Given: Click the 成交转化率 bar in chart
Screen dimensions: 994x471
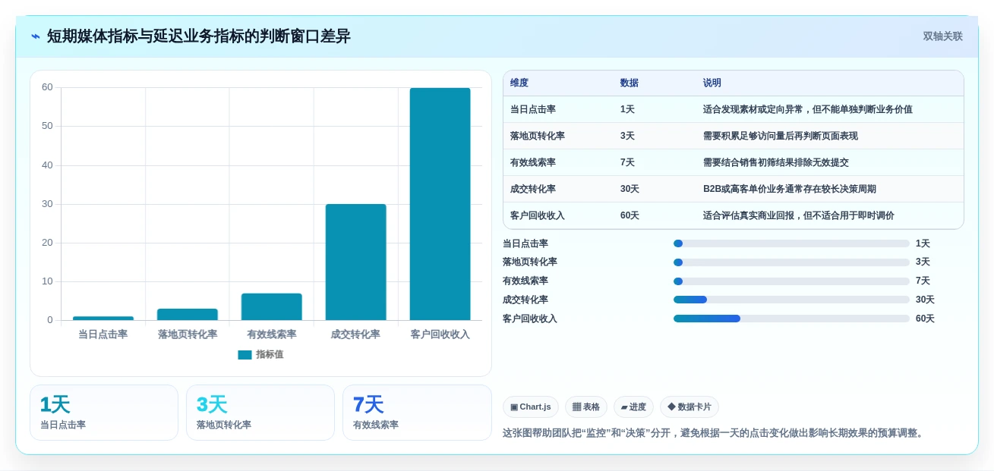Looking at the screenshot, I should point(355,262).
